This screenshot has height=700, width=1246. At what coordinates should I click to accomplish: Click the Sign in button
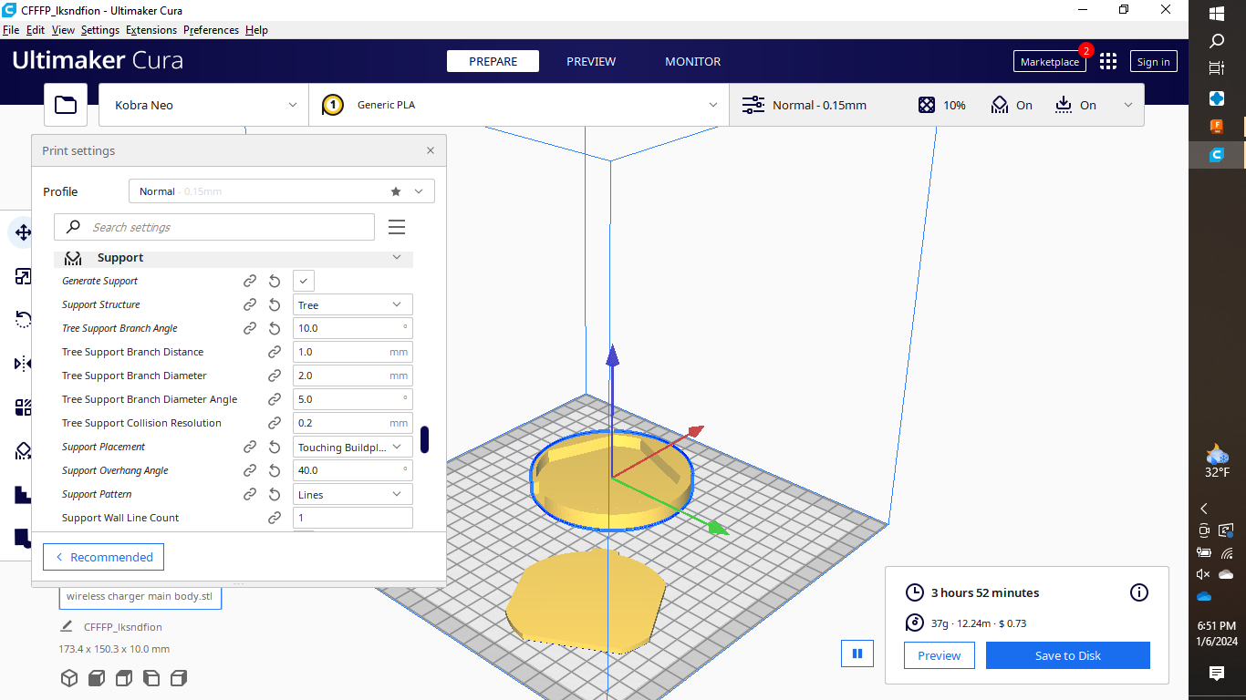point(1154,61)
